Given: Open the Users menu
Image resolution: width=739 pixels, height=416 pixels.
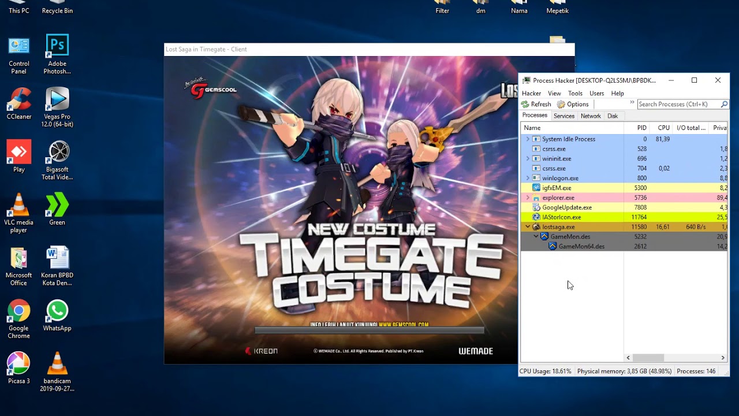Looking at the screenshot, I should click(596, 93).
